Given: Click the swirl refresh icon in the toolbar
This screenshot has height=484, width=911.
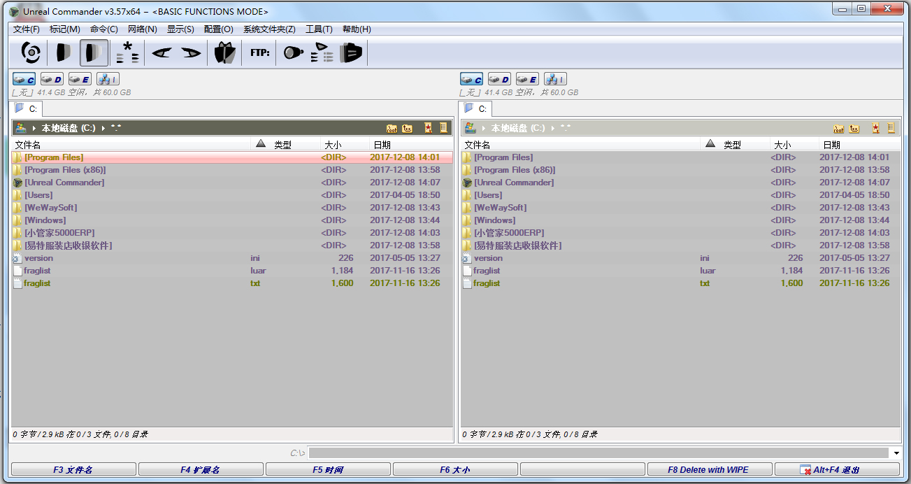Looking at the screenshot, I should (31, 52).
